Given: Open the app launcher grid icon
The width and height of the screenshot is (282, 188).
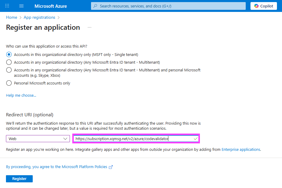Looking at the screenshot, I should [x=7, y=6].
